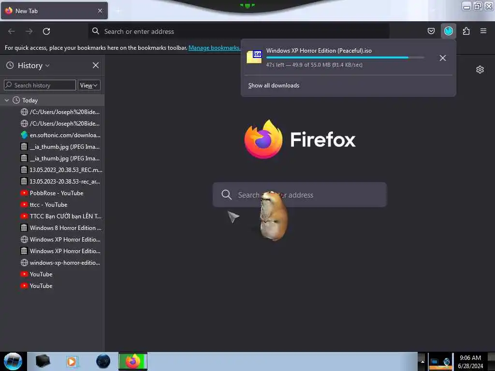The width and height of the screenshot is (495, 371).
Task: Open the Firefox hamburger application menu
Action: [x=483, y=31]
